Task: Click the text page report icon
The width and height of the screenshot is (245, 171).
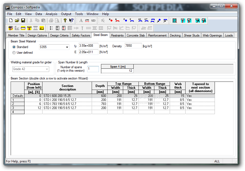Action: [58, 28]
